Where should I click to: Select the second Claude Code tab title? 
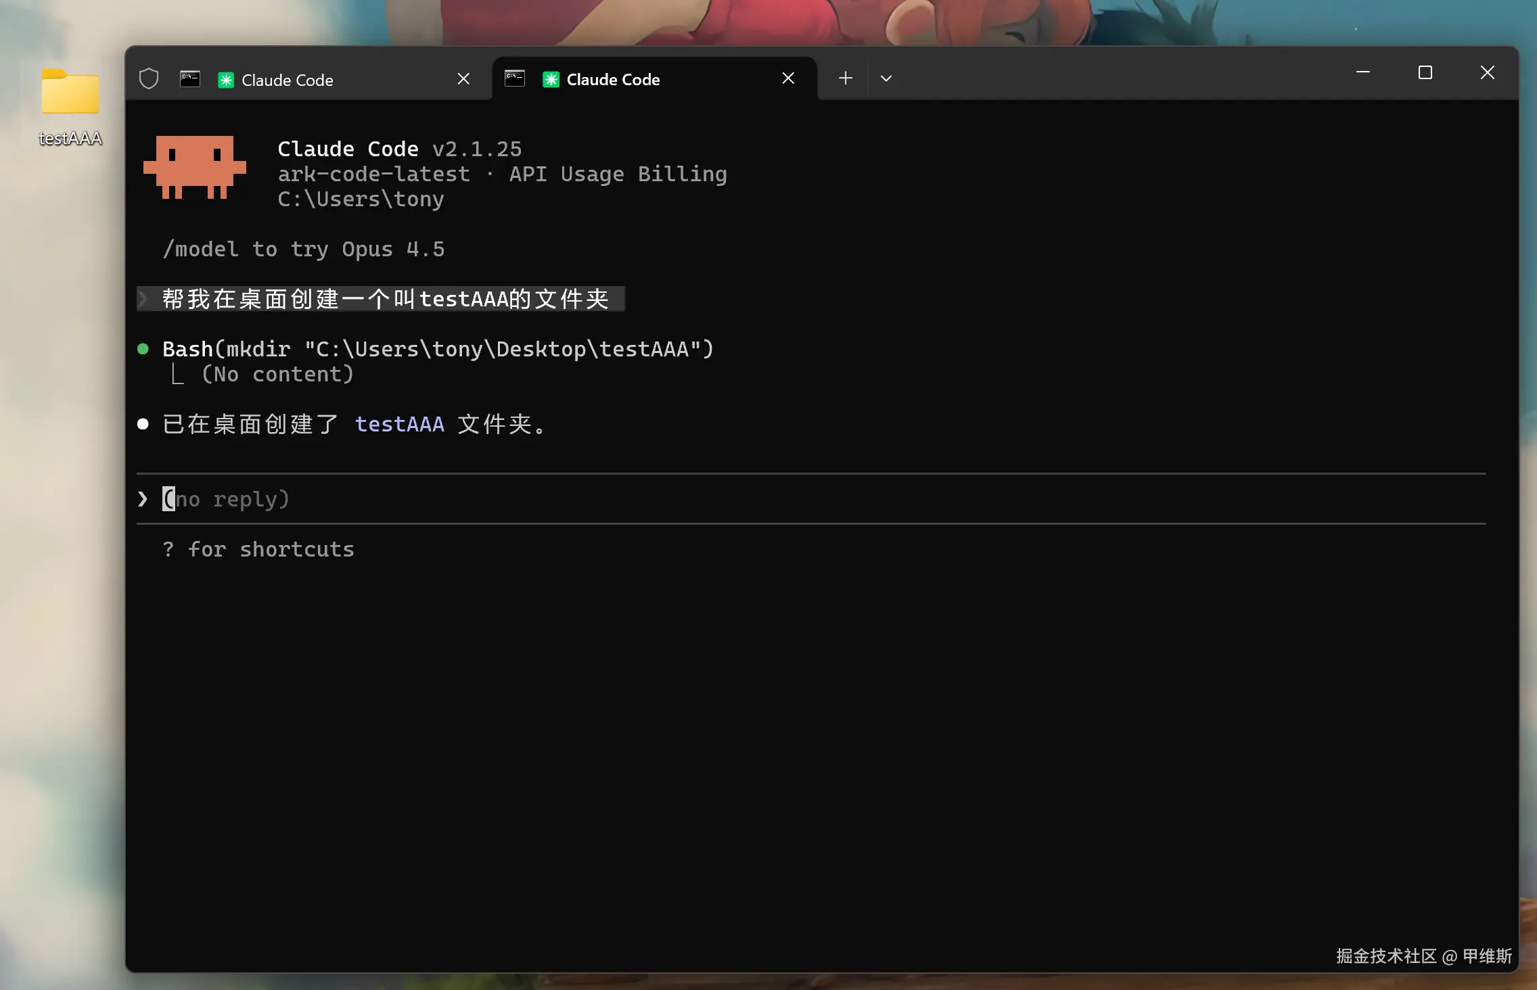pos(613,79)
